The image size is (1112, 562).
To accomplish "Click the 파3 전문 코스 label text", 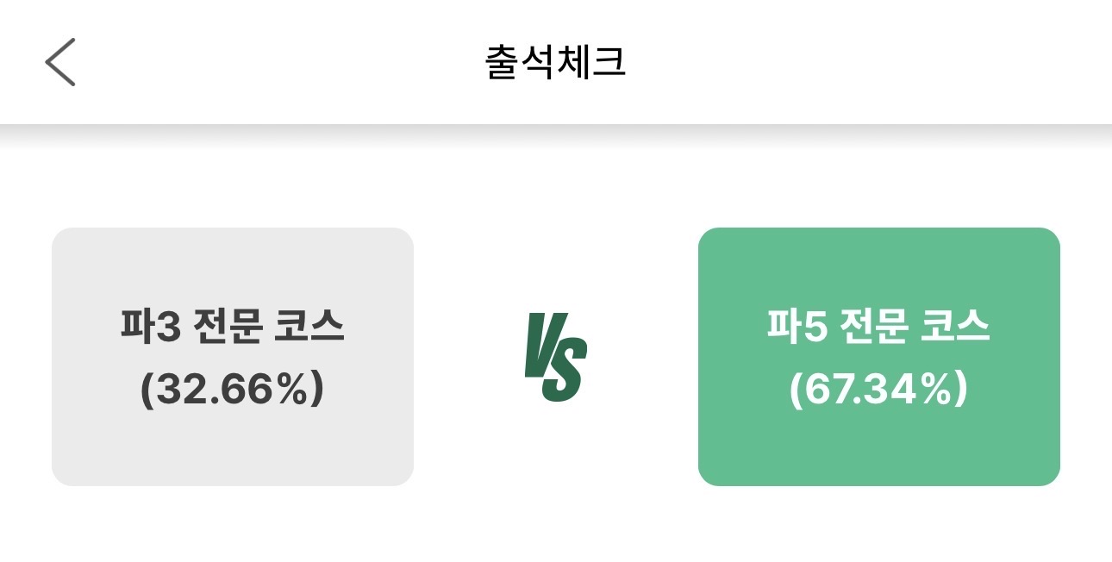I will click(x=233, y=328).
